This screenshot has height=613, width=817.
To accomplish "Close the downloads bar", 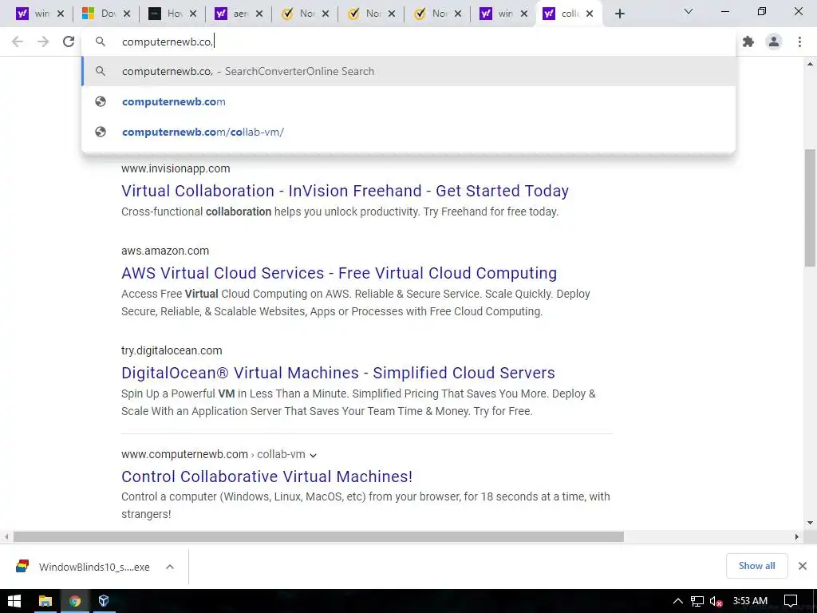I will (803, 566).
